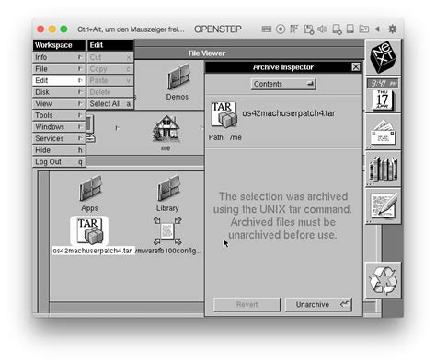Open the Windows submenu

[59, 127]
